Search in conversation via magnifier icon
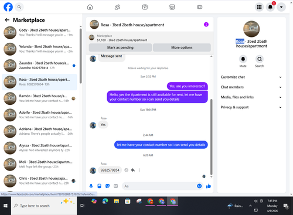 click(260, 59)
